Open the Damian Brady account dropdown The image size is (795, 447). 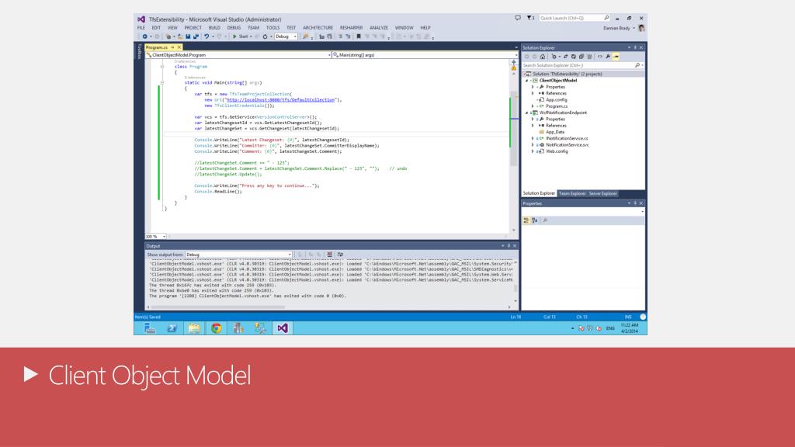619,29
